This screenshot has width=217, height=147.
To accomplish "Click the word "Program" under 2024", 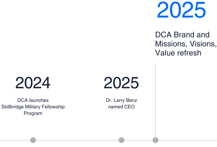I will point(33,113).
